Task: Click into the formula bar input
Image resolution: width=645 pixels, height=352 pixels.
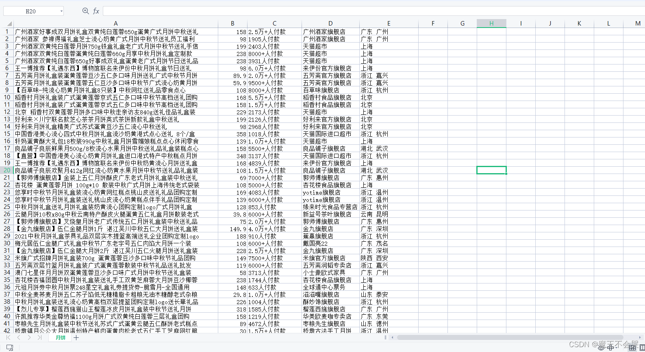Action: click(373, 11)
